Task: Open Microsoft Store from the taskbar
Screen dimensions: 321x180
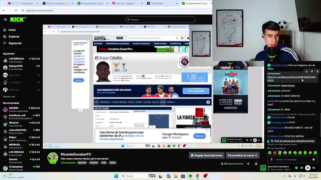Action: click(183, 176)
